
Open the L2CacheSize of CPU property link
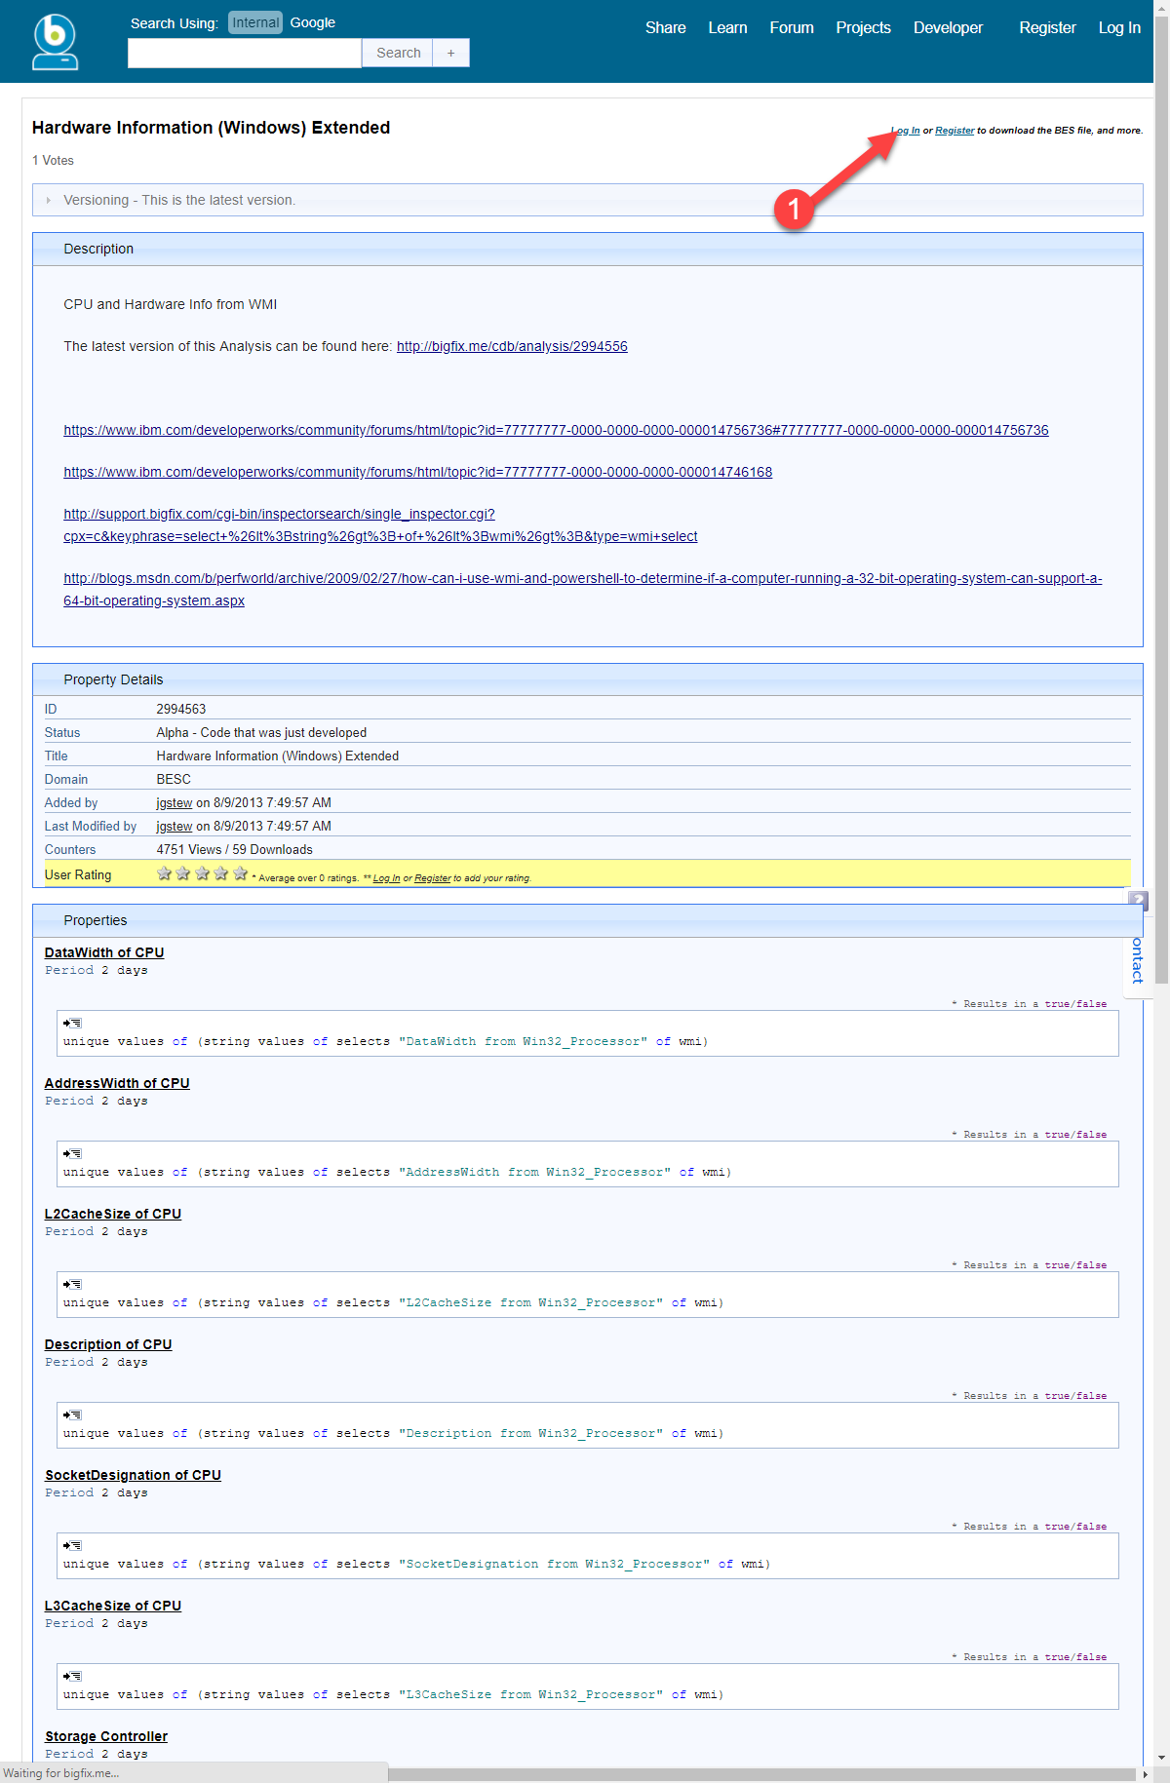pos(113,1214)
